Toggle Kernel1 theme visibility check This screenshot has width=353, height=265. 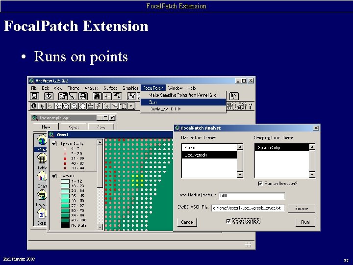click(x=54, y=176)
